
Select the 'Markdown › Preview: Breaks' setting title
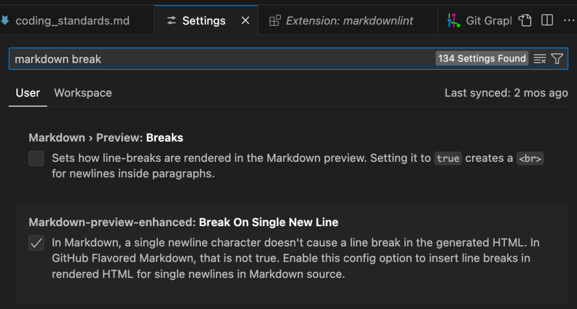coord(106,138)
